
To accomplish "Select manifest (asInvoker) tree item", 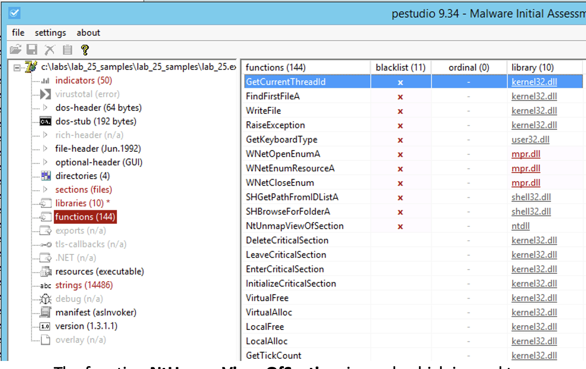I will pos(96,313).
